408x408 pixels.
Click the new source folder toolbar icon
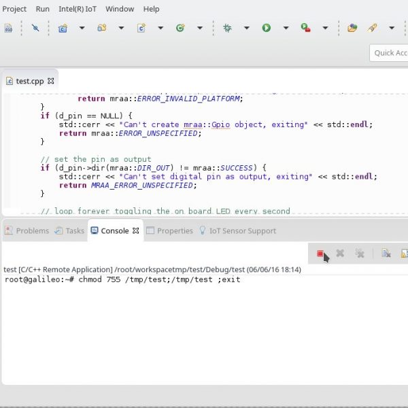click(x=102, y=28)
